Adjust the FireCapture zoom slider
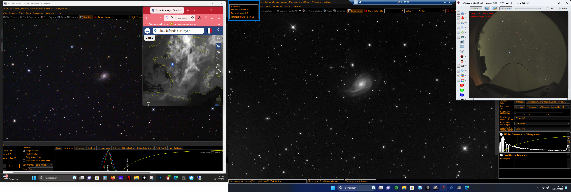This screenshot has height=192, width=571. coord(528,8)
